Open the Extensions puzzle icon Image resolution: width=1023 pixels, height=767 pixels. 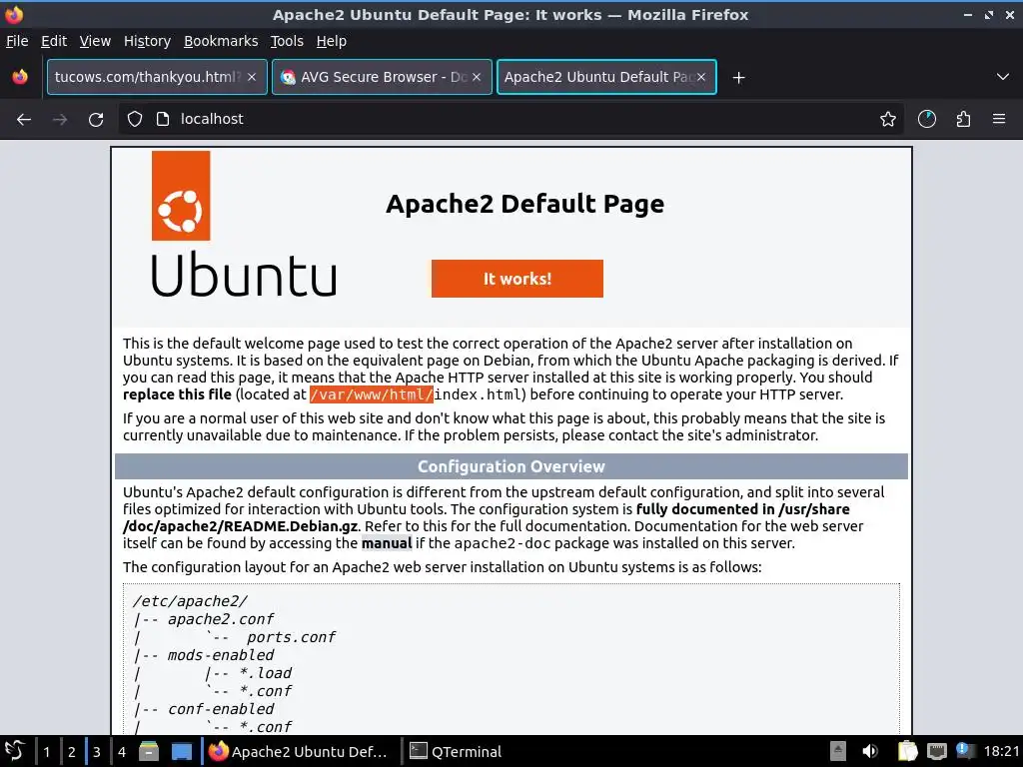click(963, 120)
